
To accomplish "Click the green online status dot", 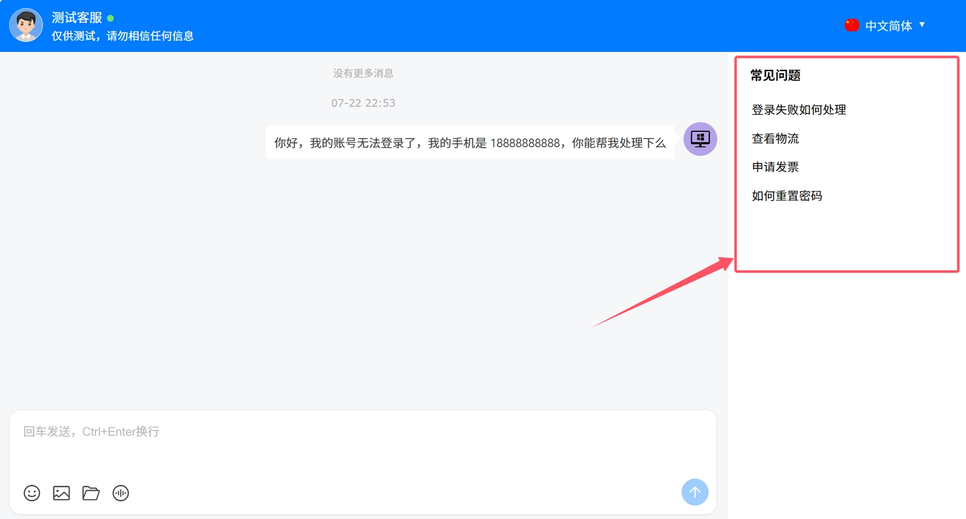I will [110, 18].
